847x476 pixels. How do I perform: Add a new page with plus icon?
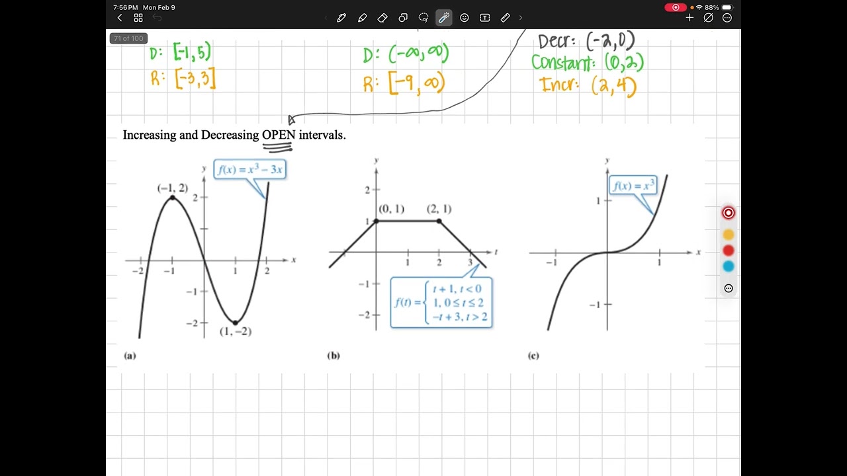click(x=690, y=18)
